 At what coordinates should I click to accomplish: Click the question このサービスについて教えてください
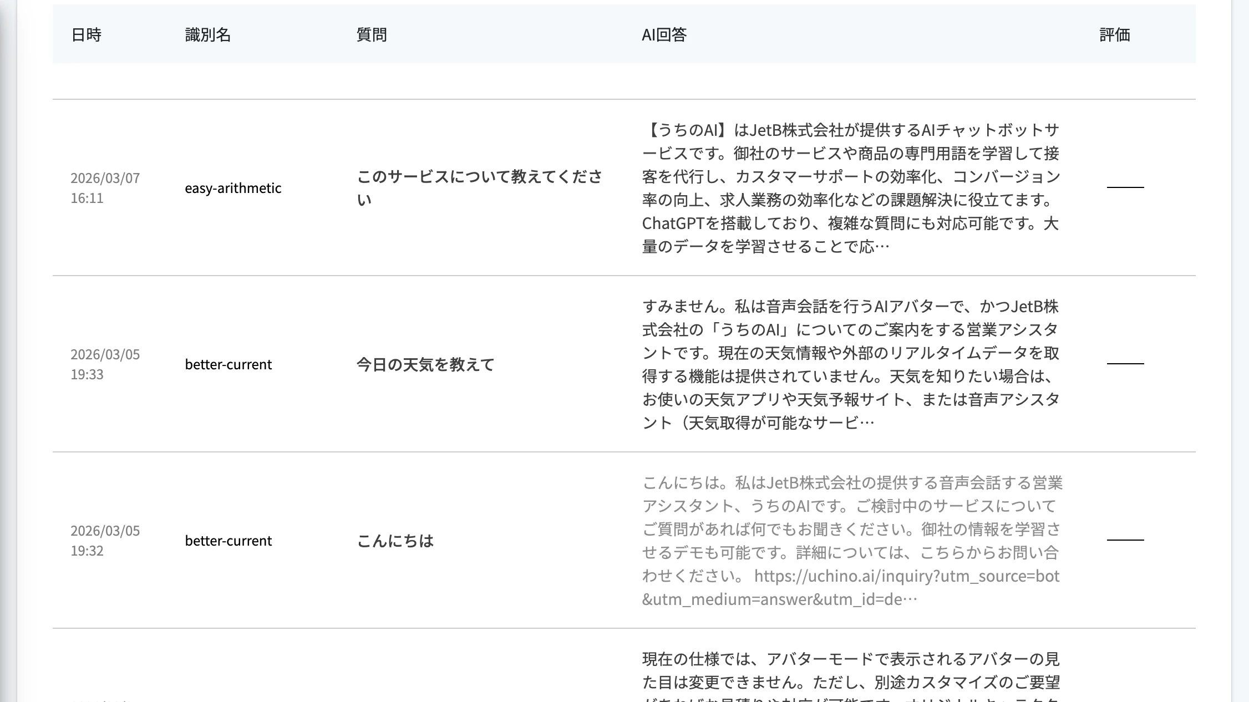(479, 187)
